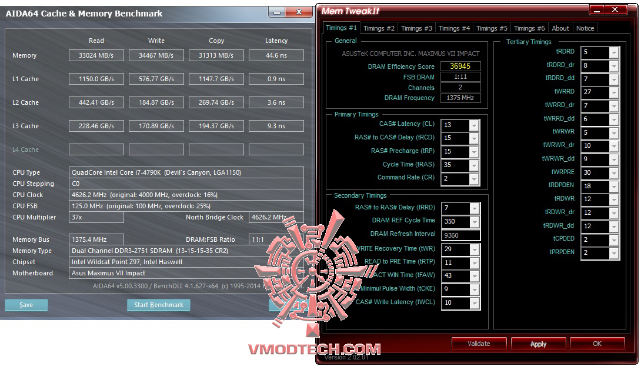Open the tRDRD_dr dropdown
The width and height of the screenshot is (641, 373).
point(613,66)
